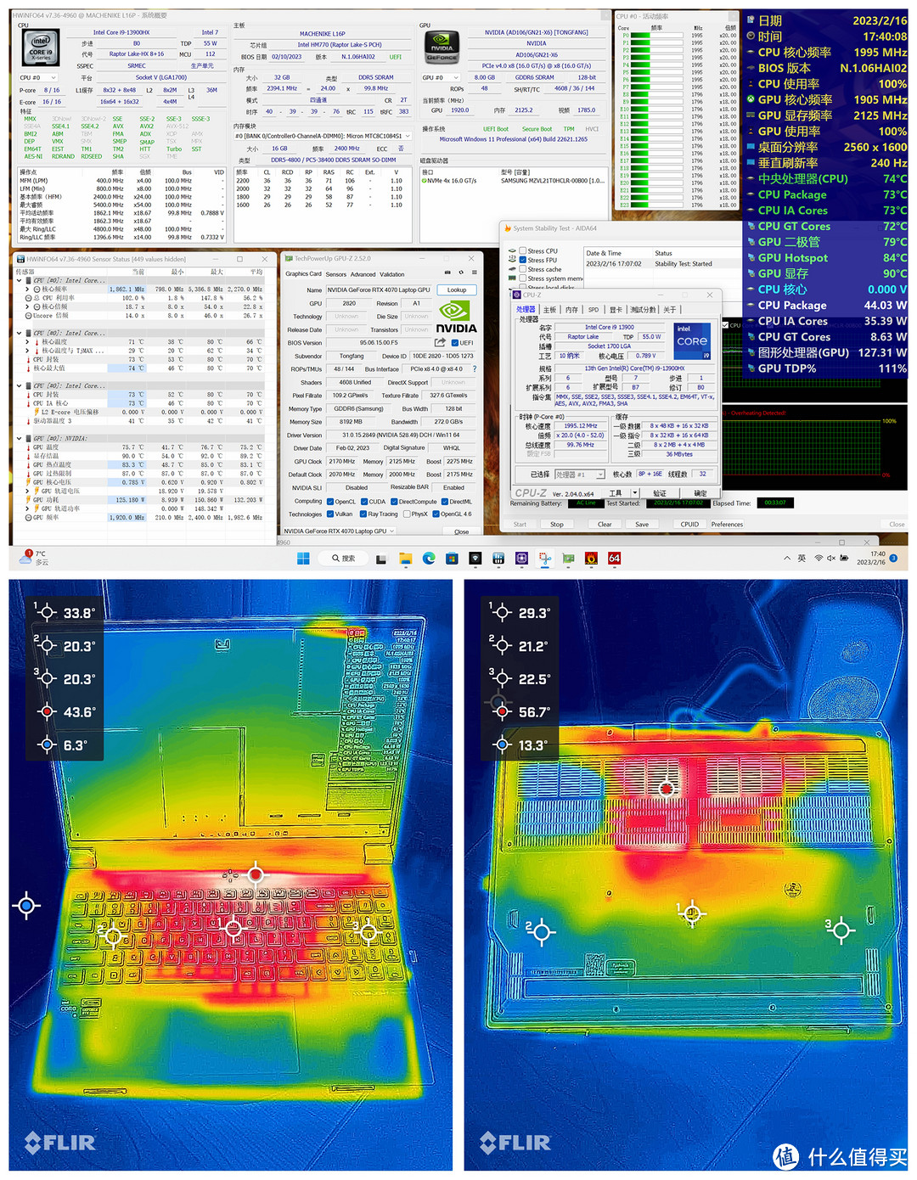Screen dimensions: 917x1180
Task: Click the GPU-Z Close button
Action: coord(461,531)
